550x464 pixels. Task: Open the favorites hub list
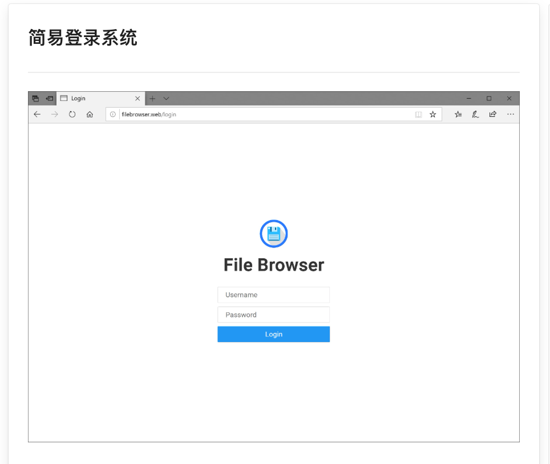pyautogui.click(x=458, y=115)
